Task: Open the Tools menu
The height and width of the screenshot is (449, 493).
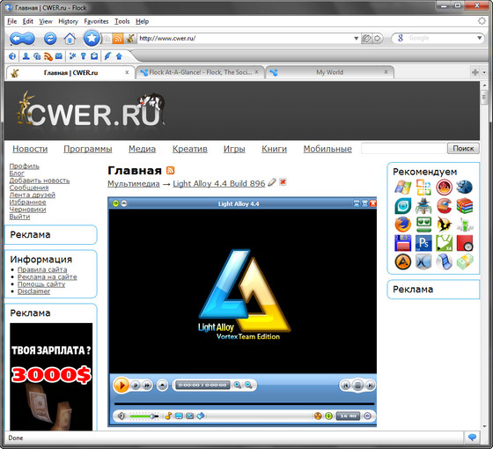Action: [x=122, y=21]
